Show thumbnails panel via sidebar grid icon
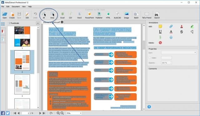Image resolution: width=200 pixels, height=116 pixels. click(x=3, y=24)
